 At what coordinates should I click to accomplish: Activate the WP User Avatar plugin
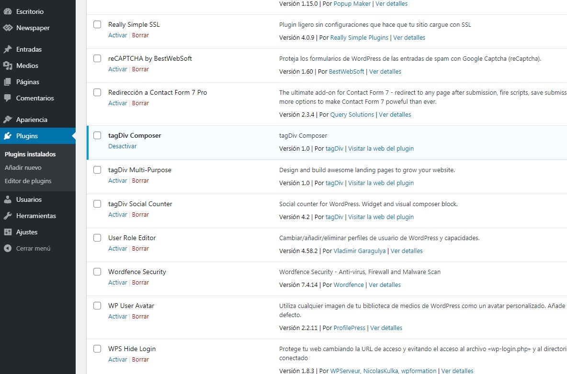(118, 316)
